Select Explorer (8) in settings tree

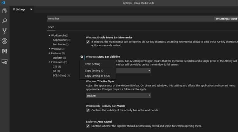click(59, 58)
